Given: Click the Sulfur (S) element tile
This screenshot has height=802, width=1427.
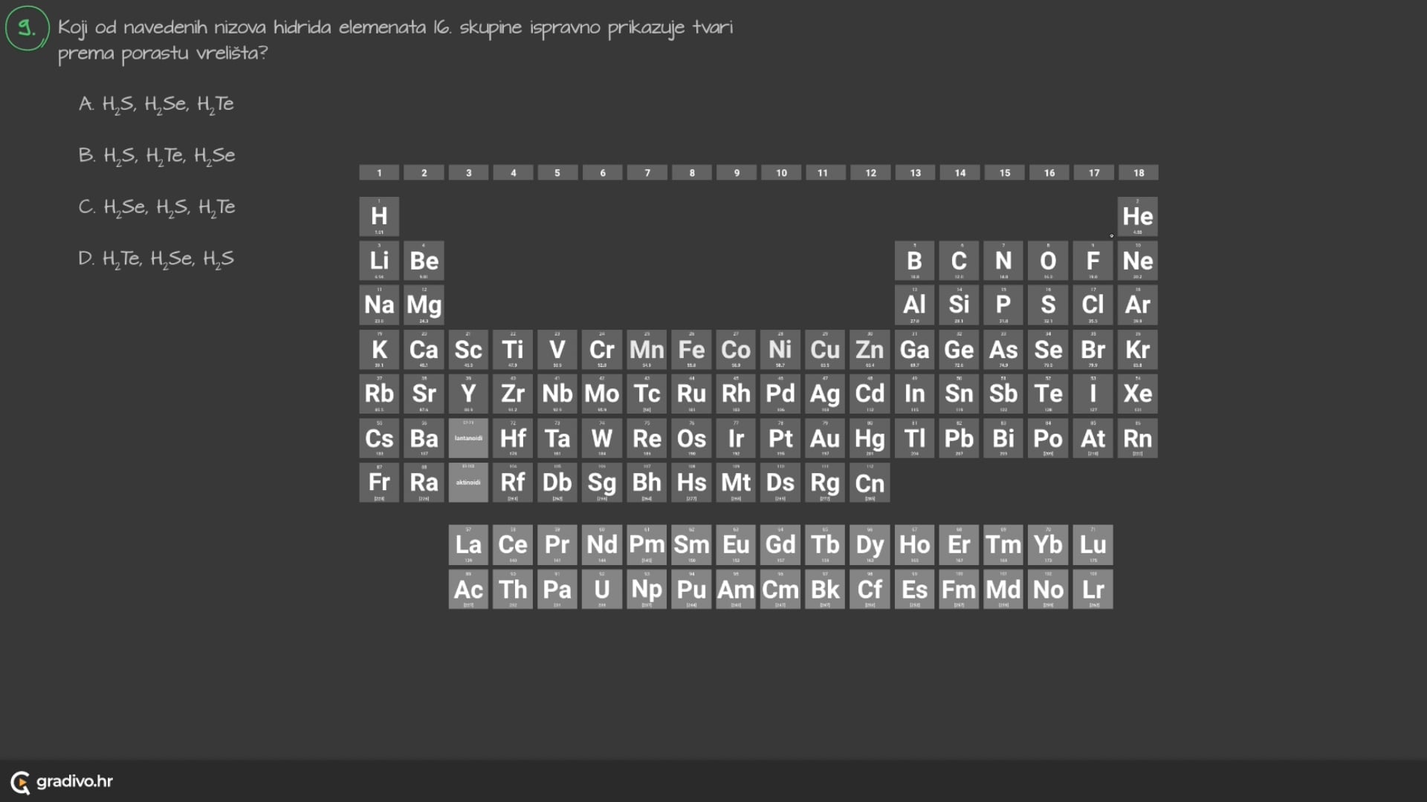Looking at the screenshot, I should pyautogui.click(x=1048, y=304).
